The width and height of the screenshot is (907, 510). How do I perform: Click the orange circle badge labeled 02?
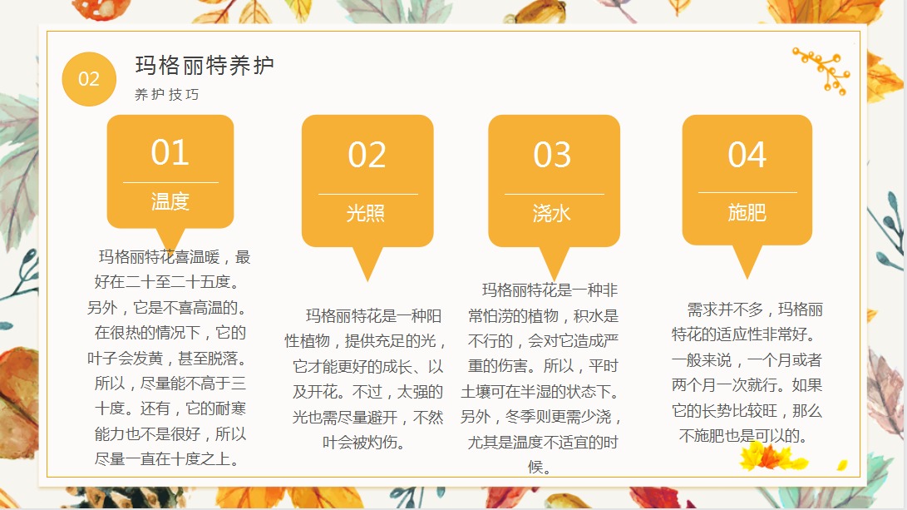[x=88, y=79]
